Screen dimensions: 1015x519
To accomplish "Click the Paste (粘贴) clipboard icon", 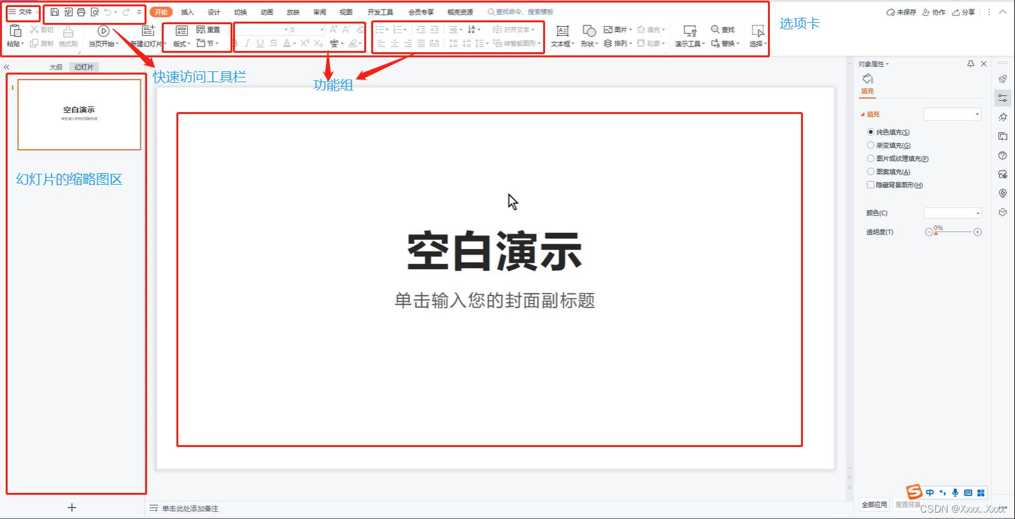I will (15, 31).
